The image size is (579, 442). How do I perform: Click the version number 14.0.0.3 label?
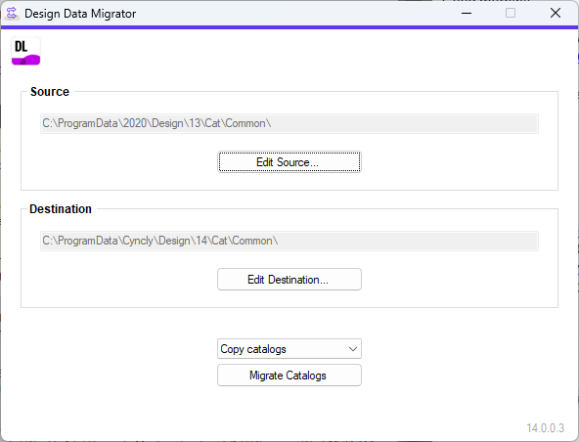point(545,428)
